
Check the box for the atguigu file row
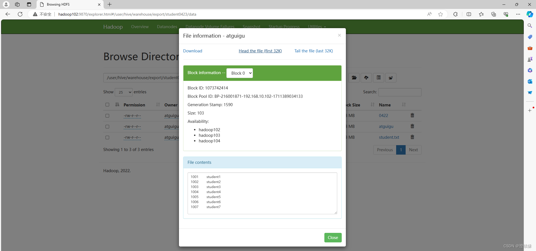107,126
